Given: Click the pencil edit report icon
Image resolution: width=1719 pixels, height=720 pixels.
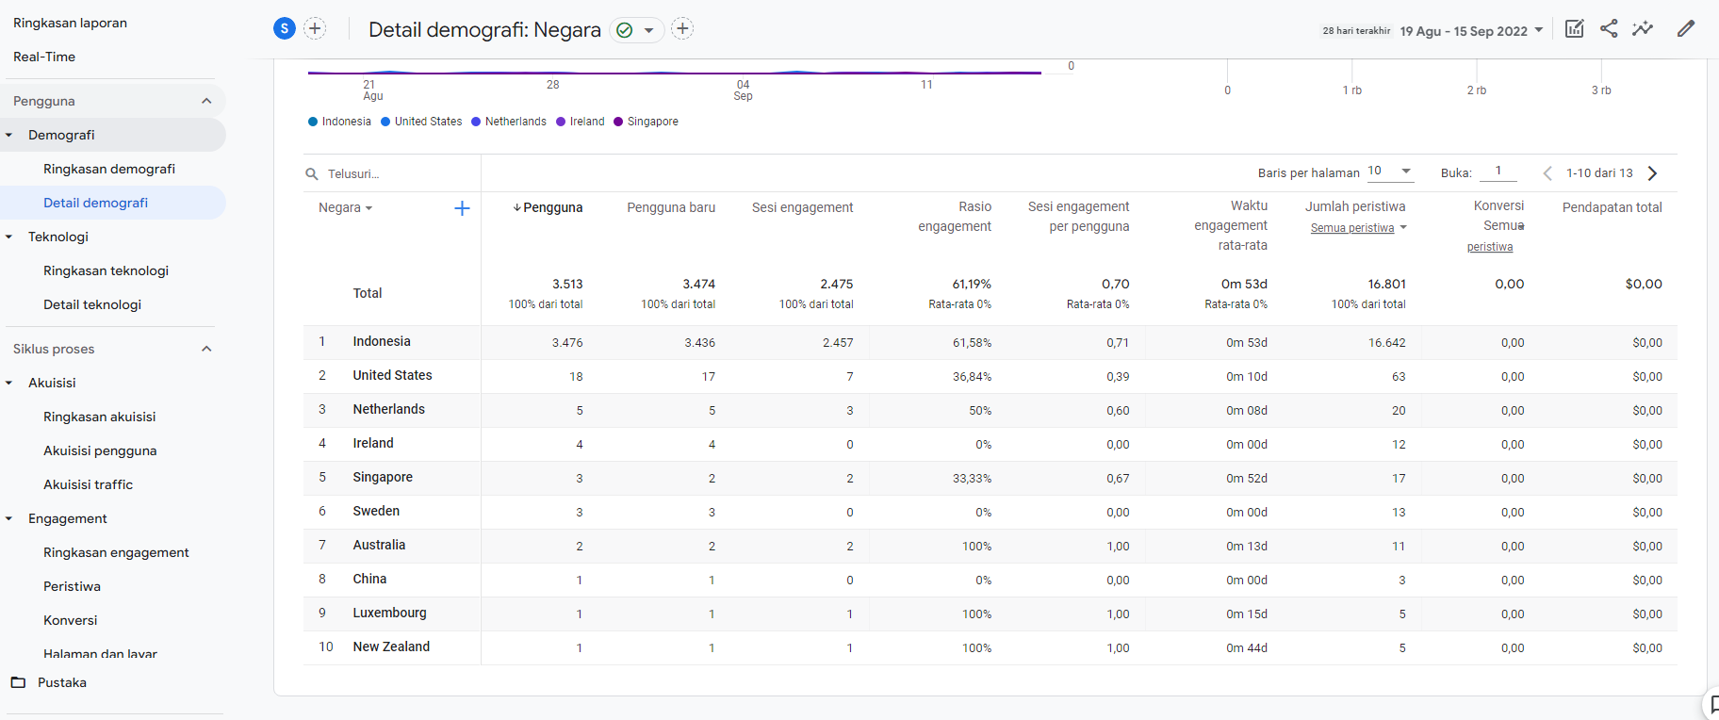Looking at the screenshot, I should (x=1686, y=28).
